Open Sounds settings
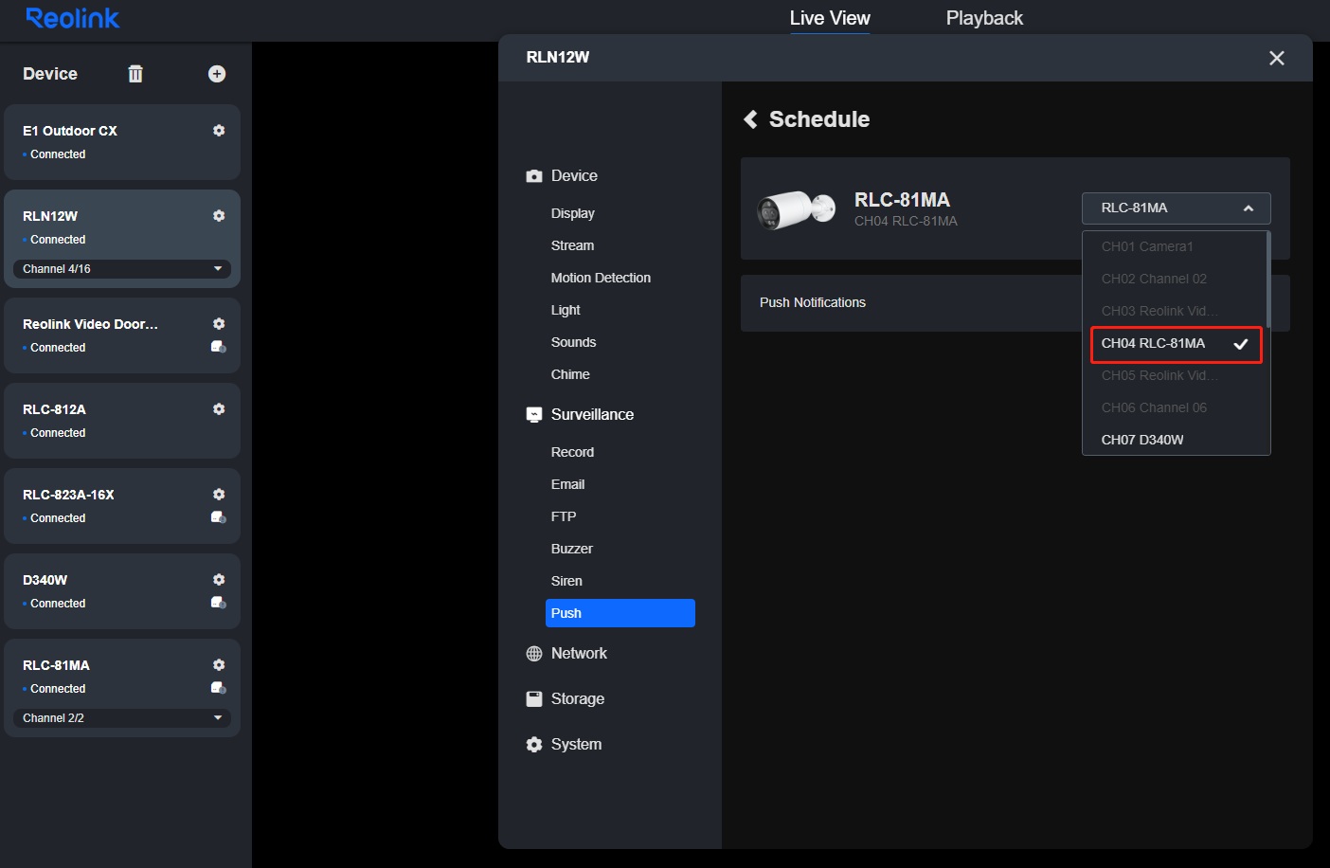 (x=574, y=342)
